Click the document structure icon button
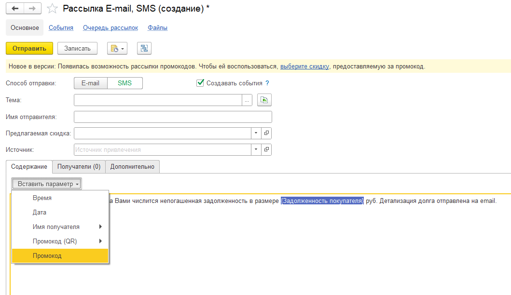The image size is (511, 295). 144,48
